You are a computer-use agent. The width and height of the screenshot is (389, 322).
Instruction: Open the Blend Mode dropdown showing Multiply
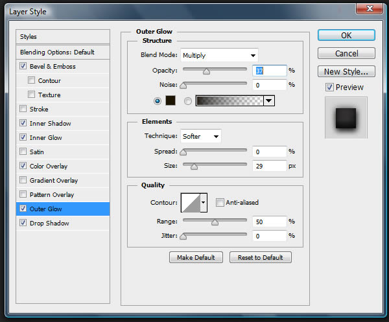coord(219,55)
